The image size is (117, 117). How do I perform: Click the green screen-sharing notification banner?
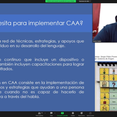61,1
